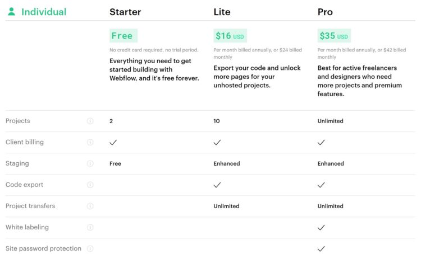
Task: Click the $35 USD price badge
Action: pyautogui.click(x=334, y=36)
